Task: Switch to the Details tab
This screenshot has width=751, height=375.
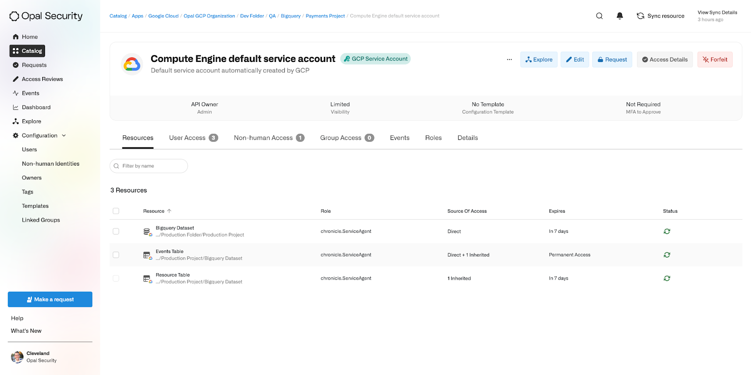Action: [468, 138]
